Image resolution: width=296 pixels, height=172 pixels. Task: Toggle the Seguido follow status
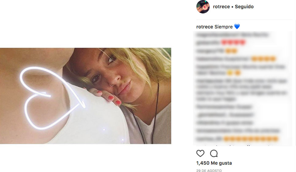(x=244, y=7)
